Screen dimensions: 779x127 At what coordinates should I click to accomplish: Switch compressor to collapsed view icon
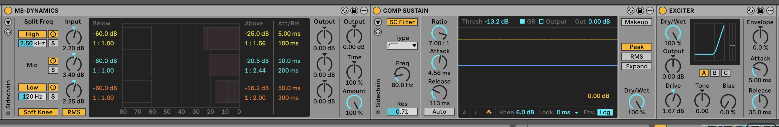(x=465, y=112)
